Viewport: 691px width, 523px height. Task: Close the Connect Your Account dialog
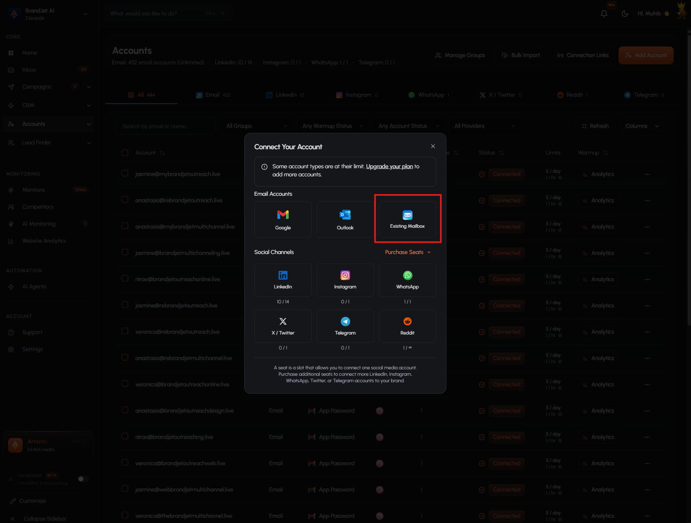point(433,146)
